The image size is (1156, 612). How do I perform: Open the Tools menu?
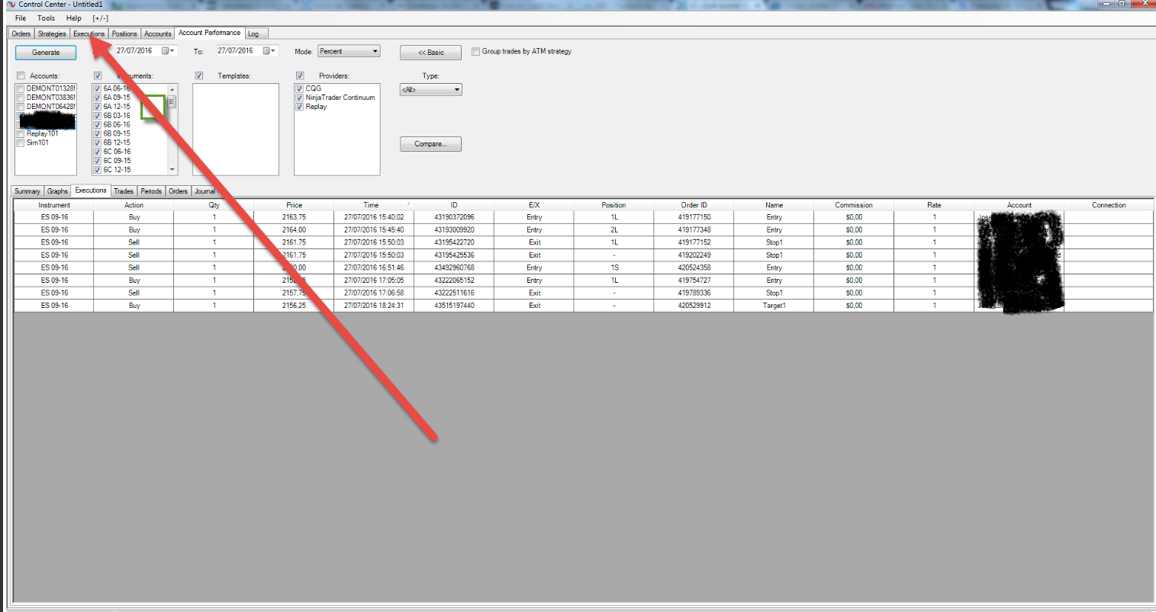[x=46, y=18]
